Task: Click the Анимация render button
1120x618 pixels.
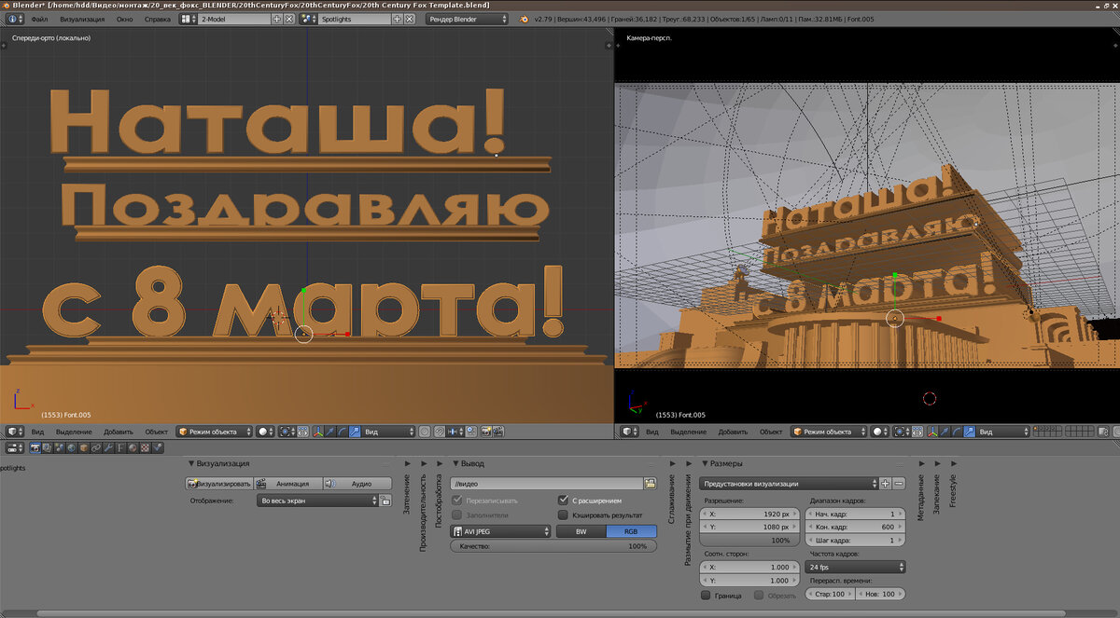Action: pos(288,484)
